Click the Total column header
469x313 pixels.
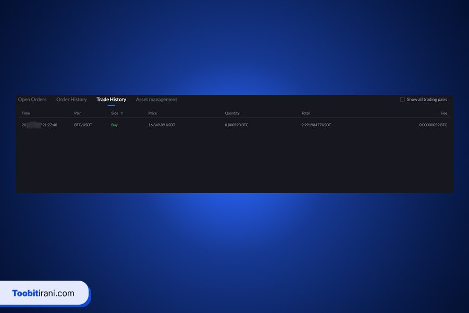click(x=305, y=113)
